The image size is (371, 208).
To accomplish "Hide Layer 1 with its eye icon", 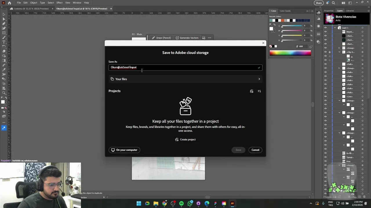I will click(325, 28).
